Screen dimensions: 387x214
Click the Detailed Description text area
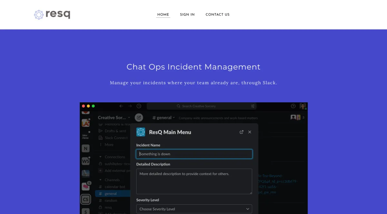(x=194, y=181)
